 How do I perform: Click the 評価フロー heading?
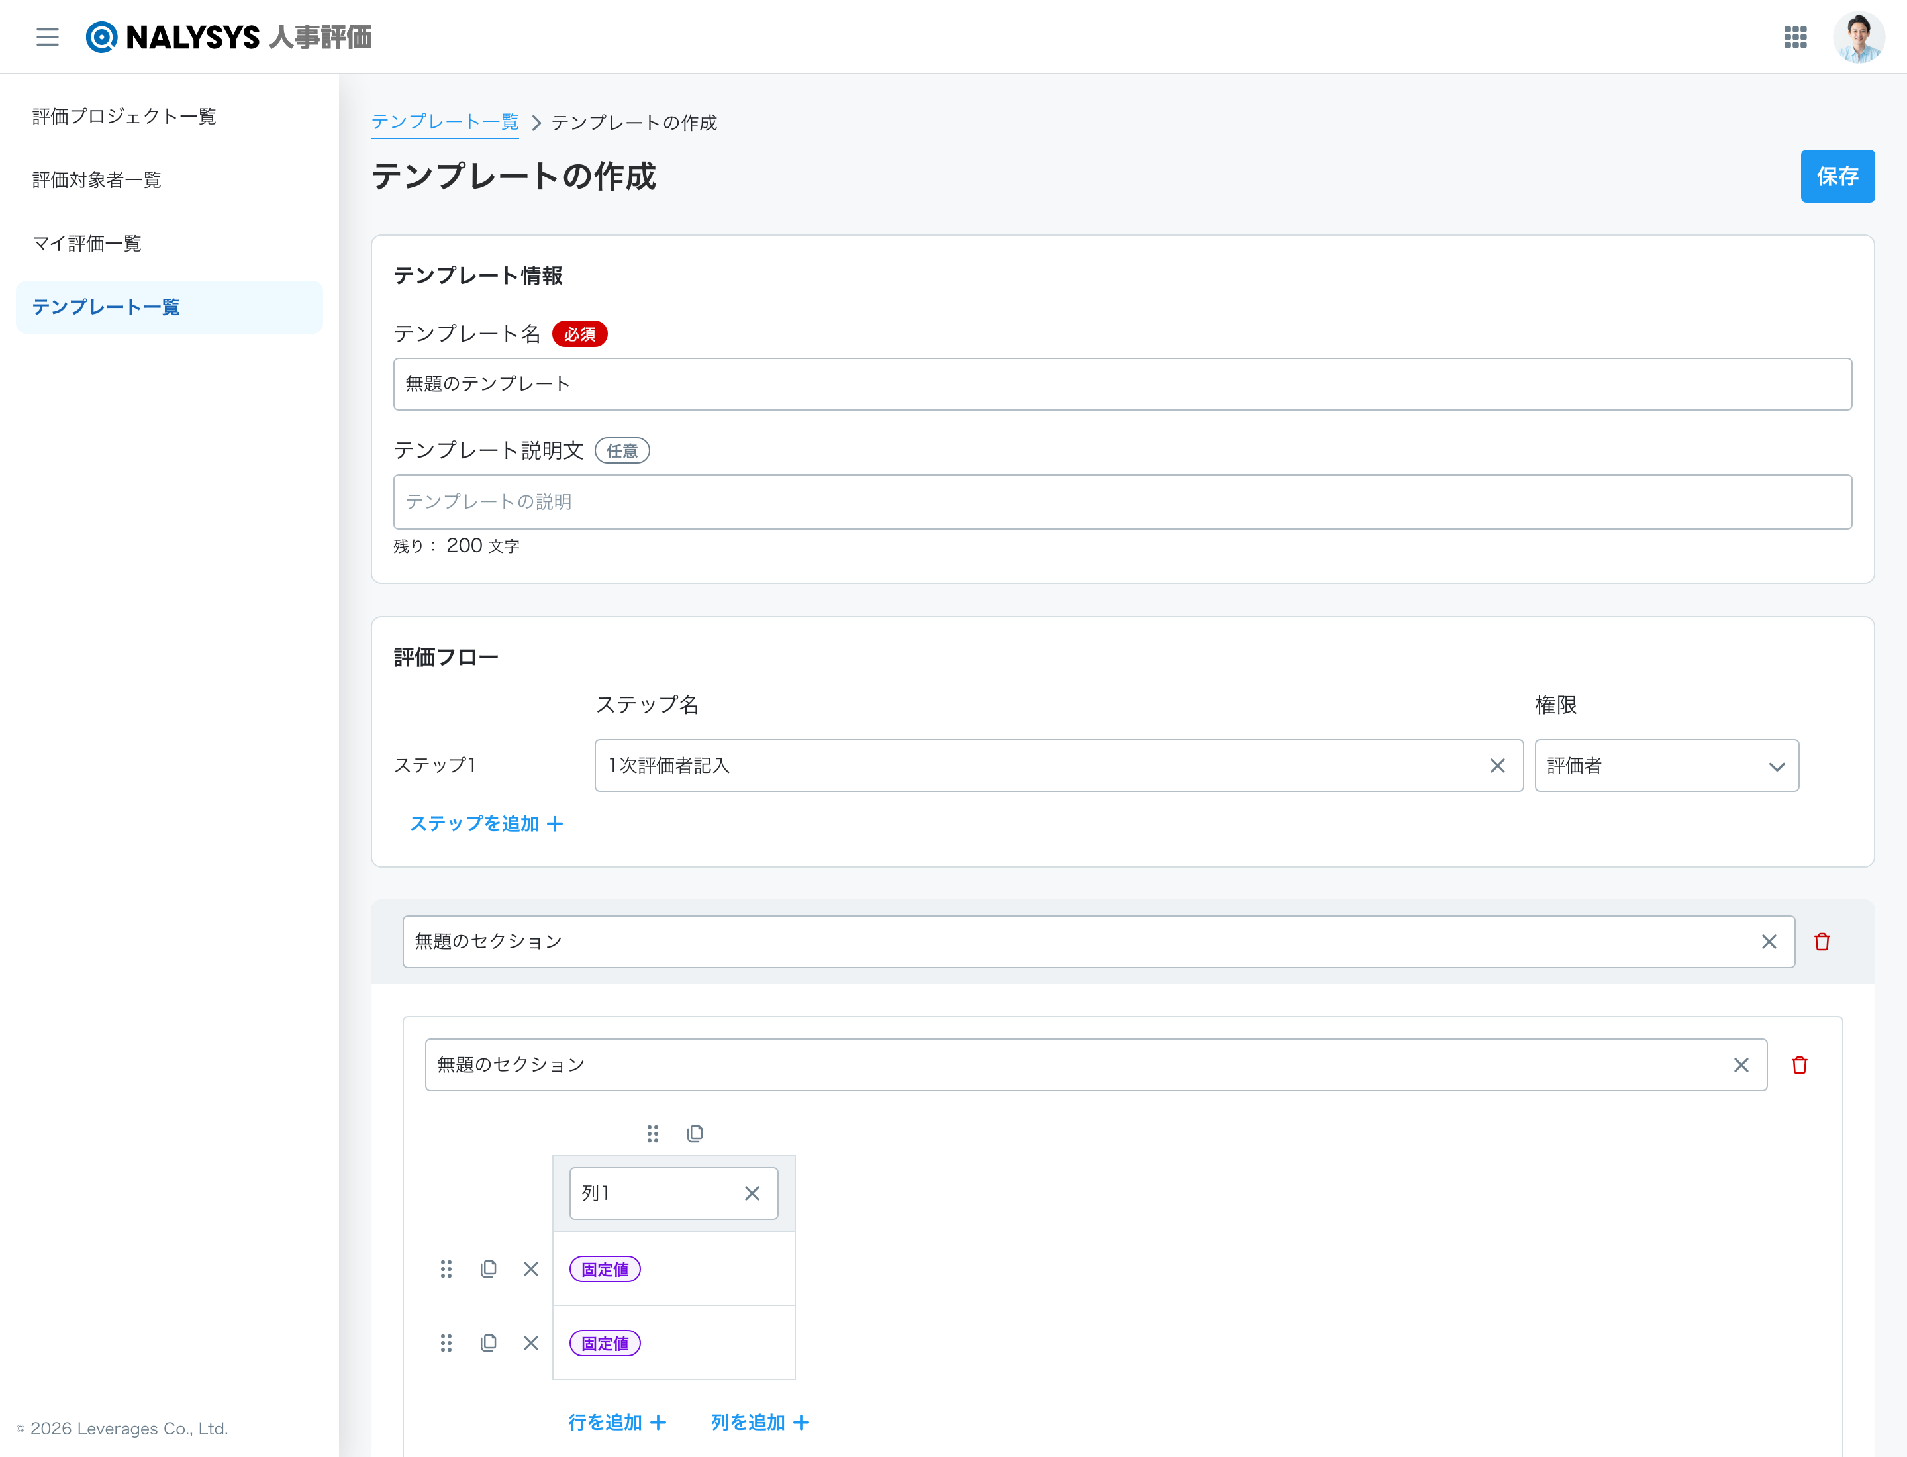click(x=446, y=658)
